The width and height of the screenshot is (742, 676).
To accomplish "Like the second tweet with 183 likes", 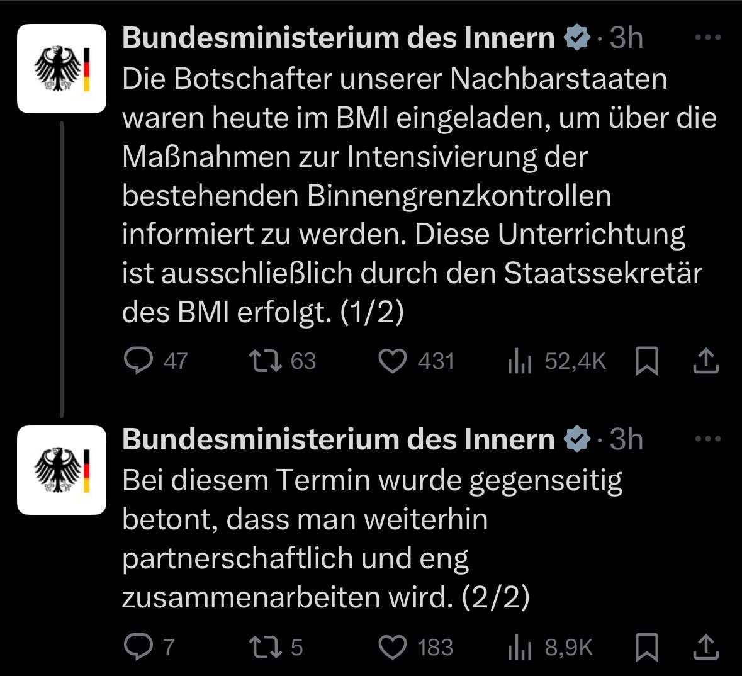I will point(392,647).
